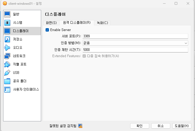Select the 시스템 text label

[x=18, y=22]
